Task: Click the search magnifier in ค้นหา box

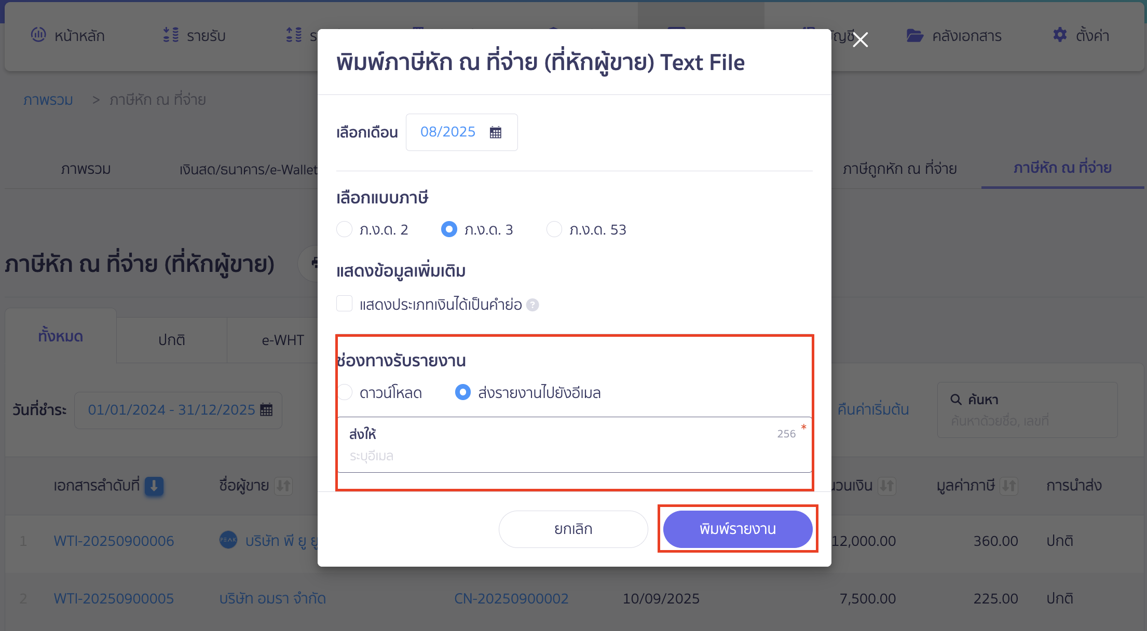Action: [x=955, y=399]
